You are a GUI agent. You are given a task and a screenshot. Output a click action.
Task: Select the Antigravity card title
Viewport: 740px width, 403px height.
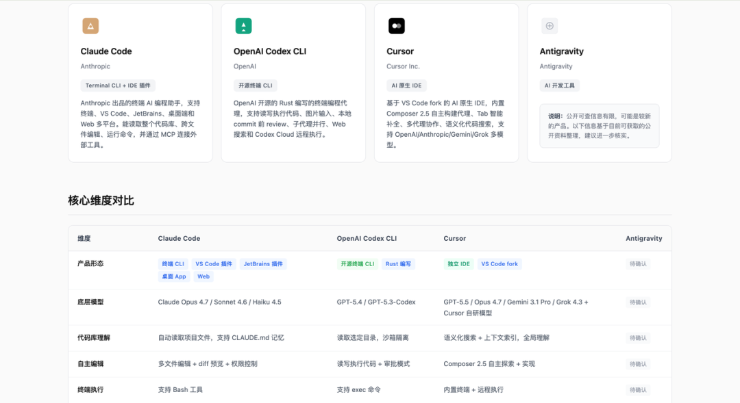(562, 51)
